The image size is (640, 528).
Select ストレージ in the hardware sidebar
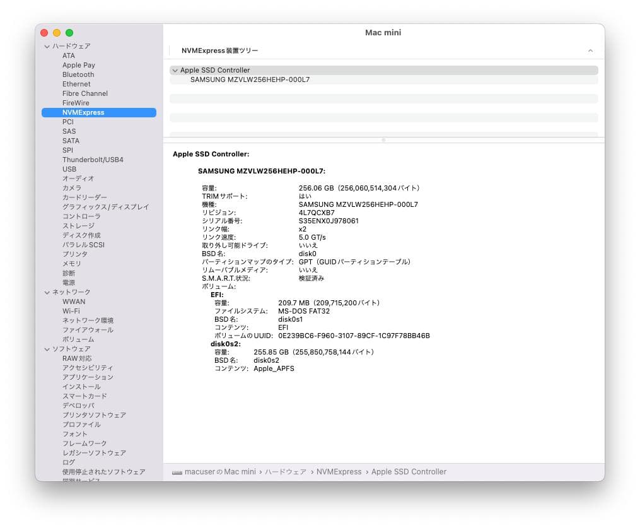coord(78,226)
